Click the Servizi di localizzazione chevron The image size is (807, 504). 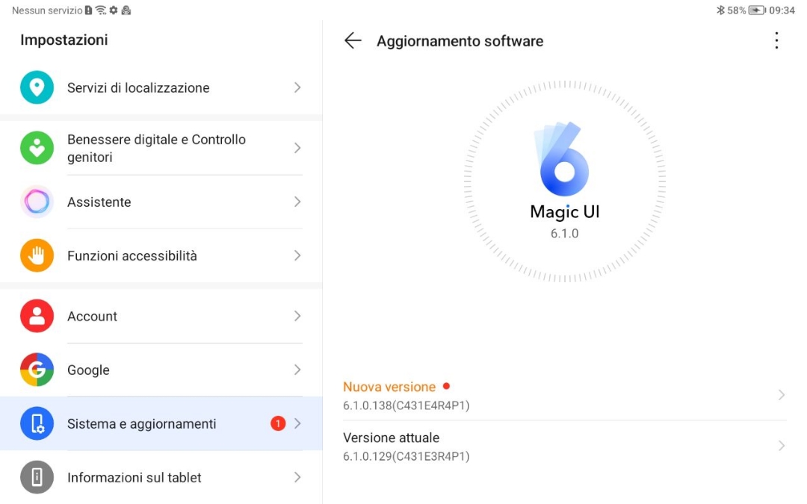point(297,87)
